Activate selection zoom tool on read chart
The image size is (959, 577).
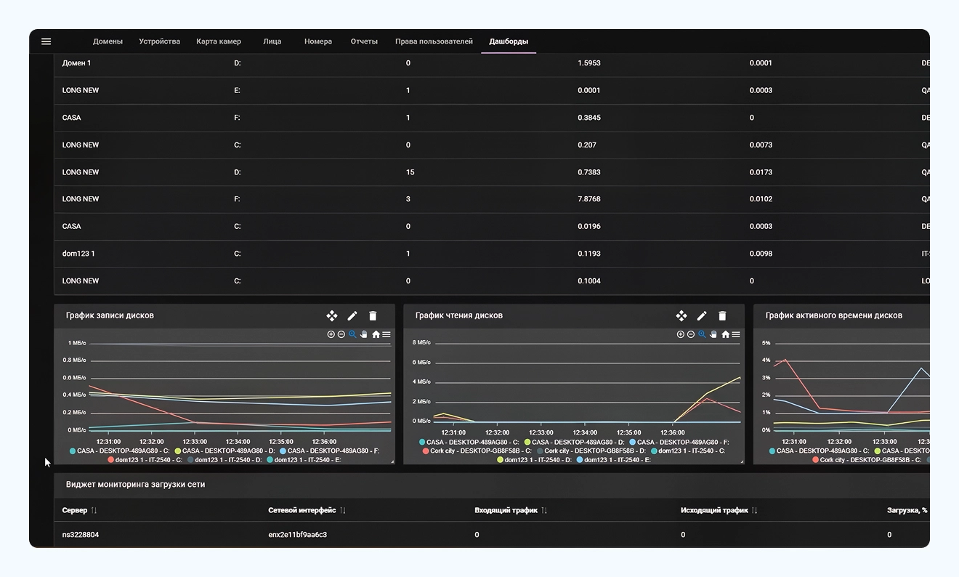pyautogui.click(x=703, y=334)
